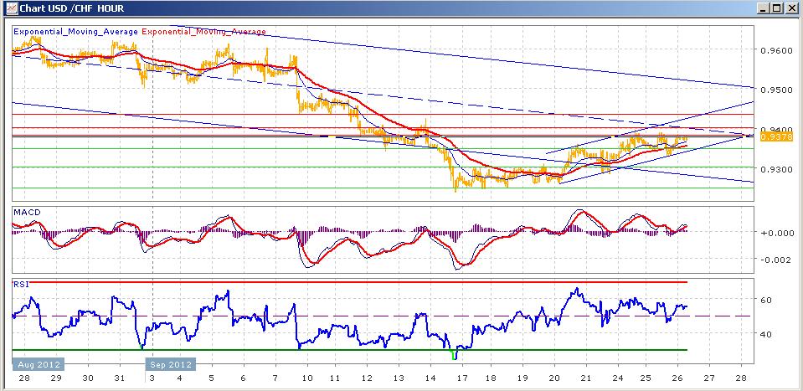Click date 24 on the time axis
This screenshot has width=803, height=391.
(616, 378)
